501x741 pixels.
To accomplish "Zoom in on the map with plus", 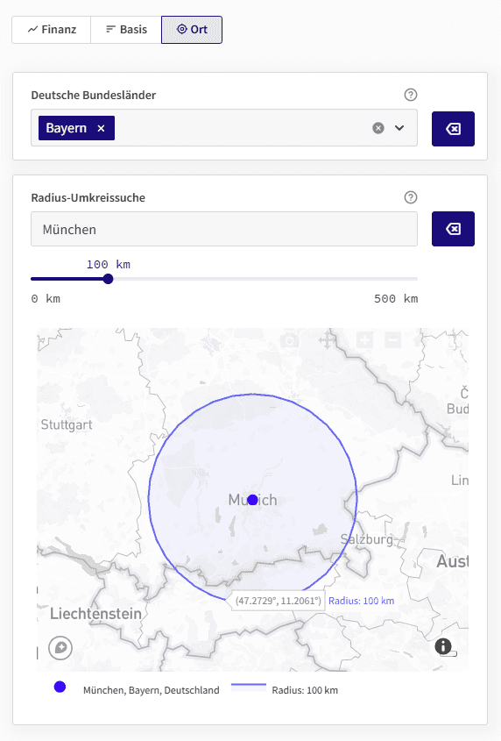I will [364, 339].
